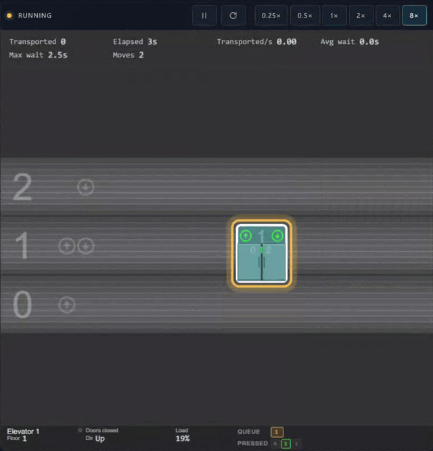
Task: Click the elevator's green down indicator
Action: tap(277, 236)
